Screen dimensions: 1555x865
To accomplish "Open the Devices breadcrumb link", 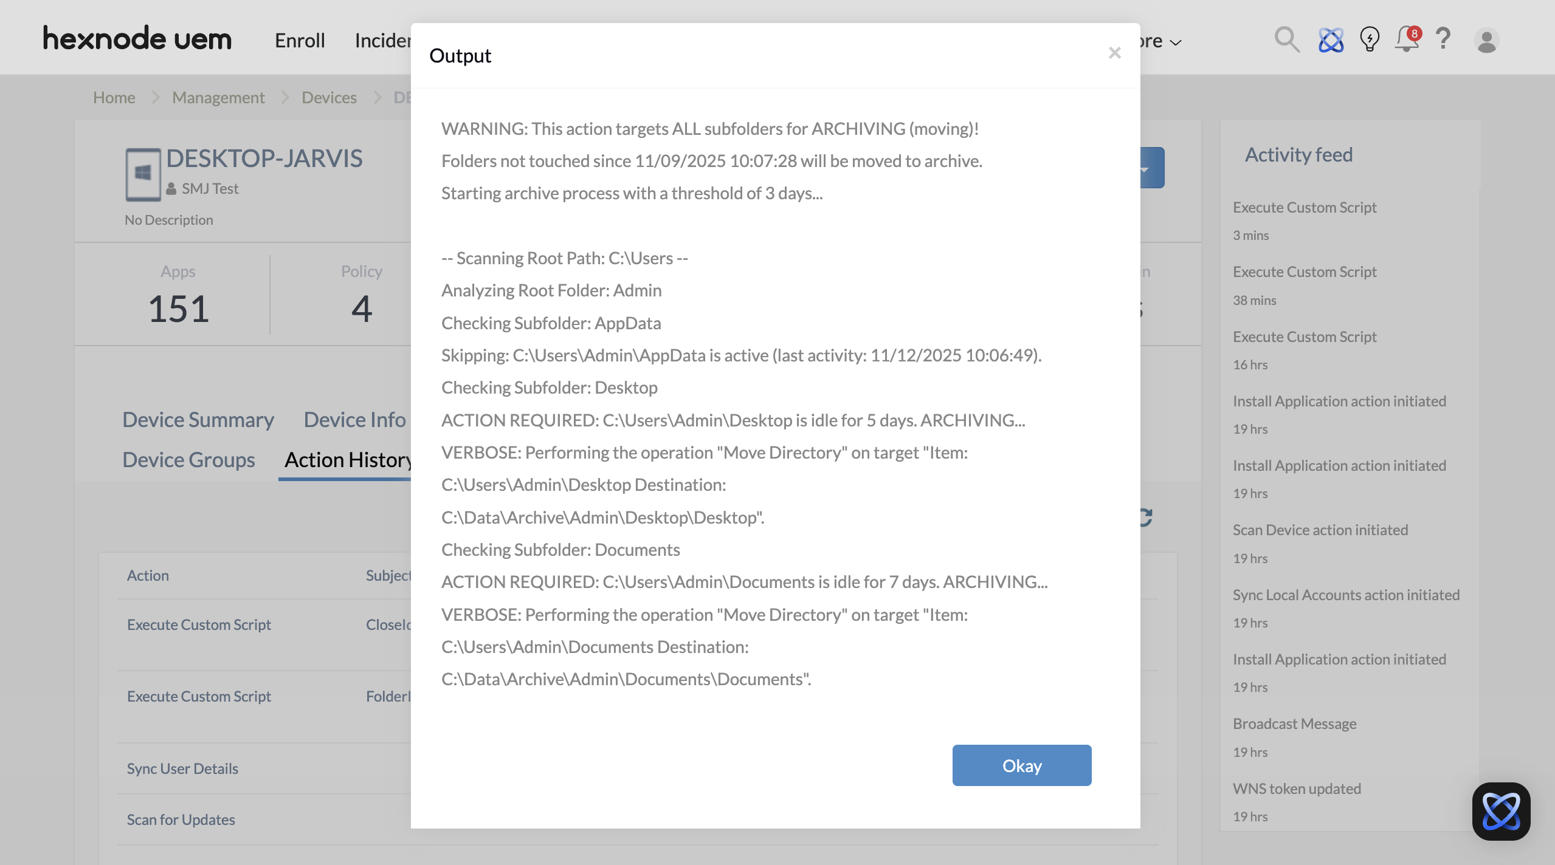I will click(x=329, y=97).
